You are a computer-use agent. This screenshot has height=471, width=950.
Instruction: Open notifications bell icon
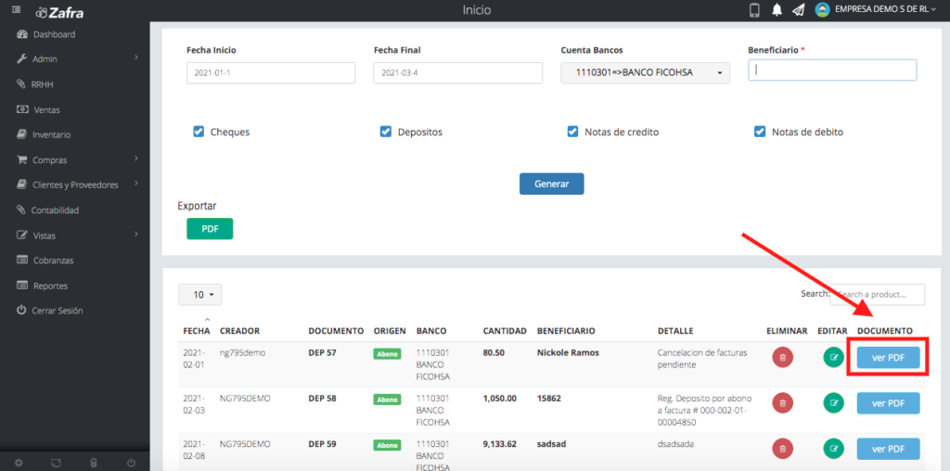tap(777, 10)
